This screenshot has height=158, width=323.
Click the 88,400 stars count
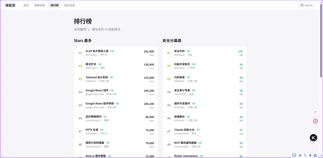(x=150, y=117)
